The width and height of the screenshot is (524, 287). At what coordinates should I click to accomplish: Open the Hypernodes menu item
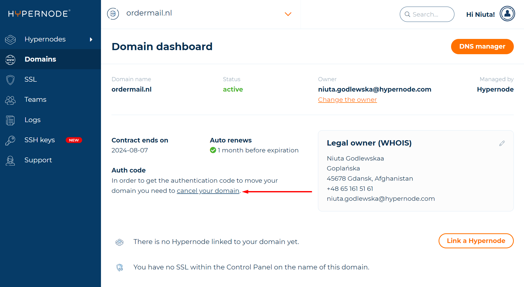(50, 39)
